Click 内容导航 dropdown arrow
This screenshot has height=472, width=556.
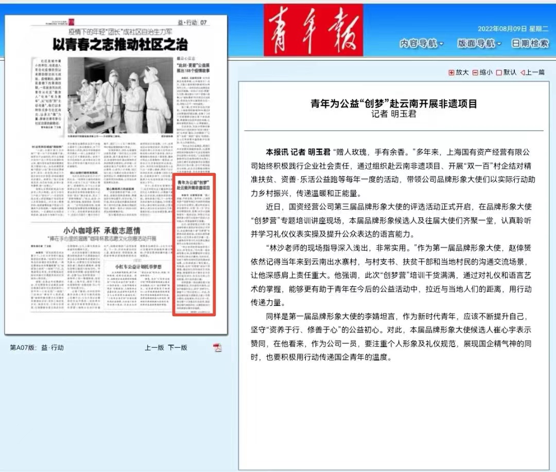(x=442, y=44)
